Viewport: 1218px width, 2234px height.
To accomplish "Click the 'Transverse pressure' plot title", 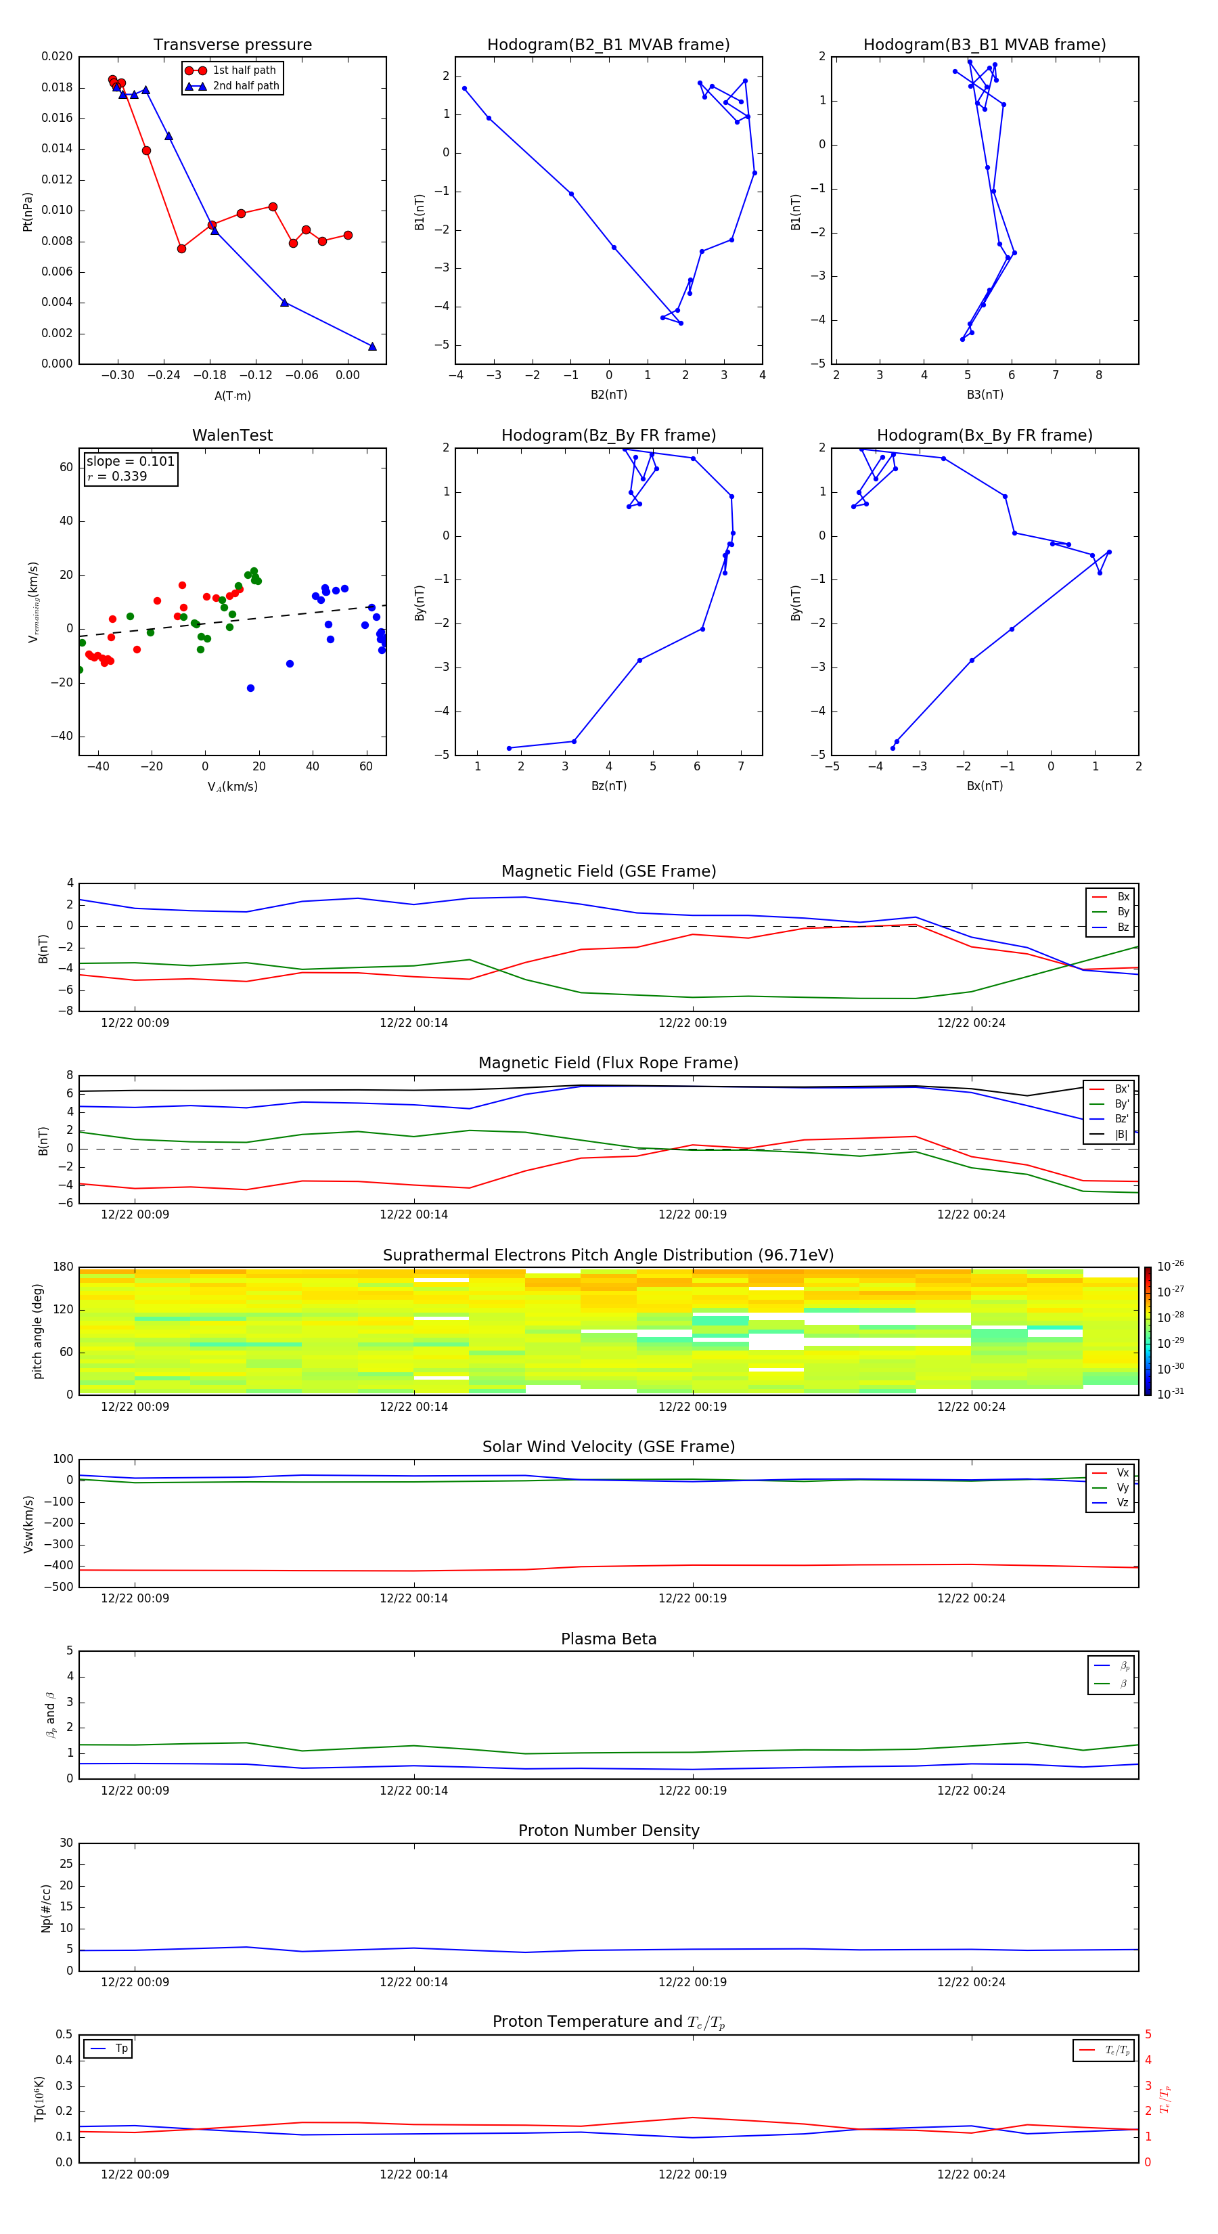I will [232, 45].
